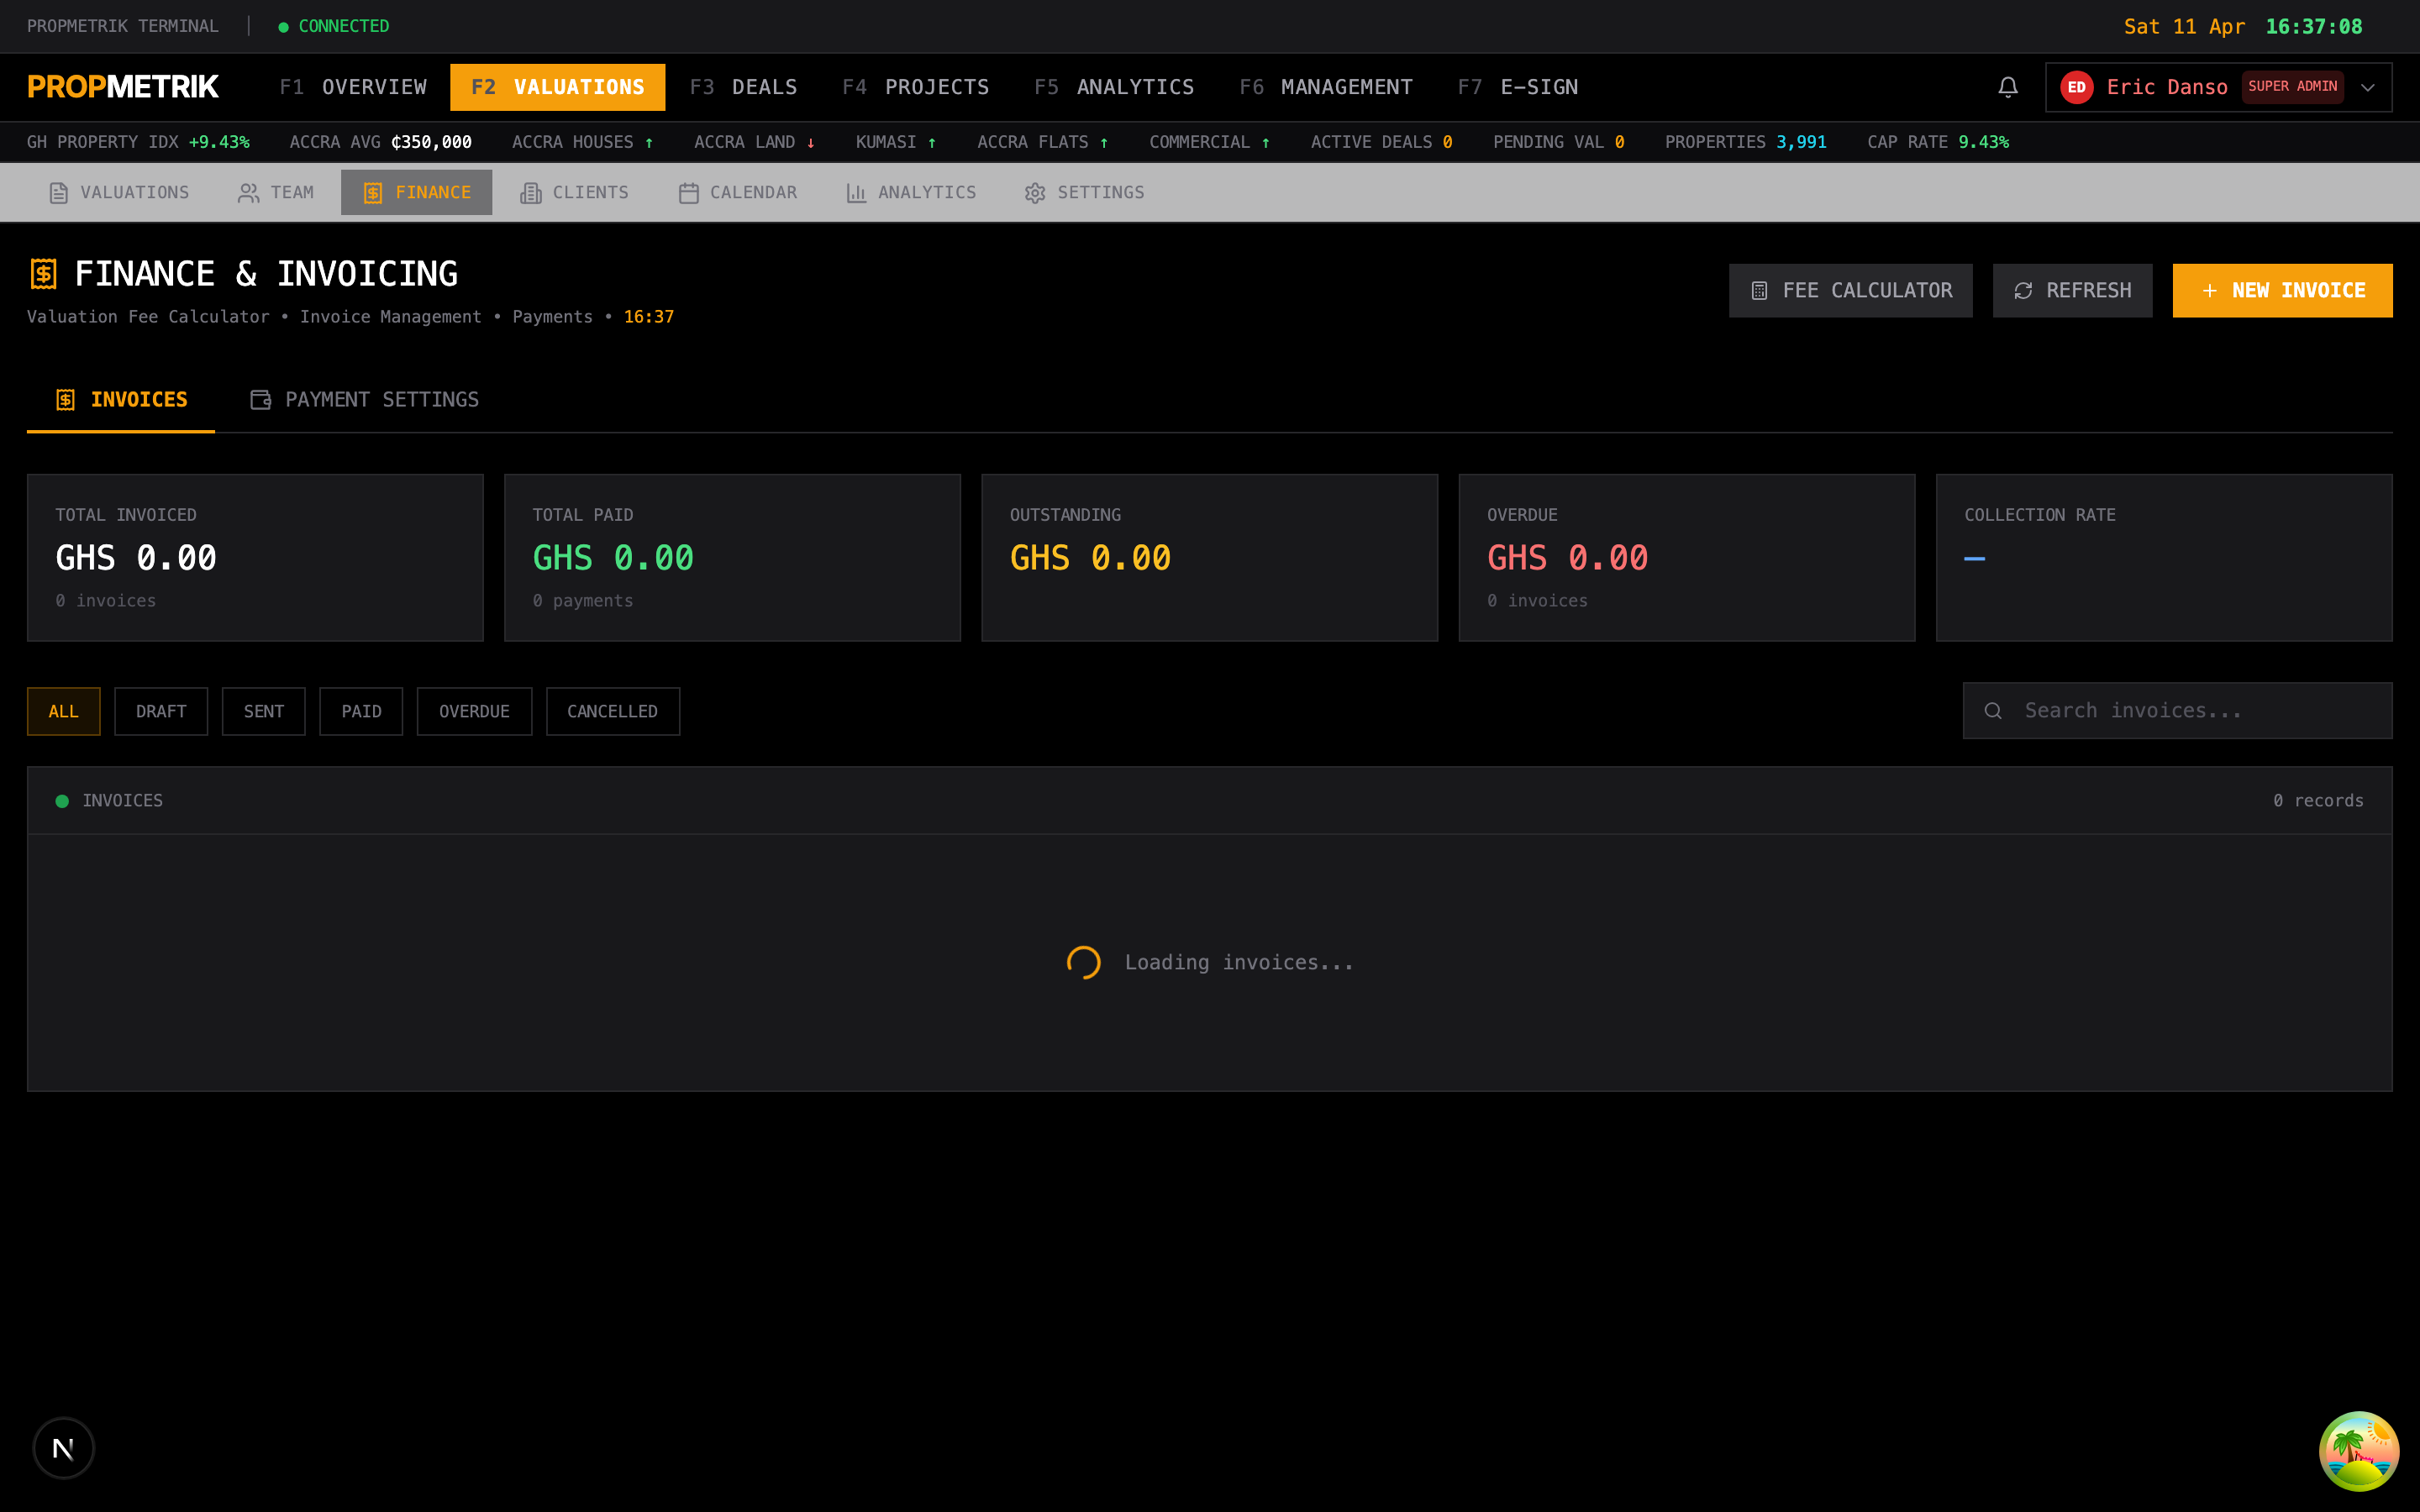Go to F3 Deals

pyautogui.click(x=743, y=87)
